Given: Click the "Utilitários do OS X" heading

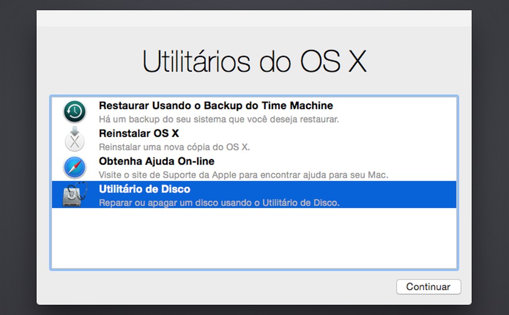Looking at the screenshot, I should [254, 62].
